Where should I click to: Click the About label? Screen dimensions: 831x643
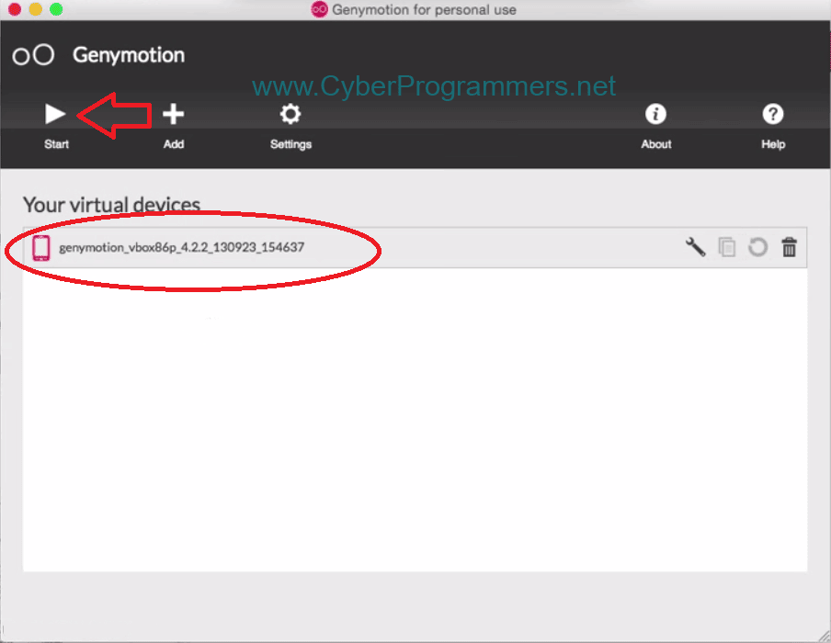click(656, 144)
